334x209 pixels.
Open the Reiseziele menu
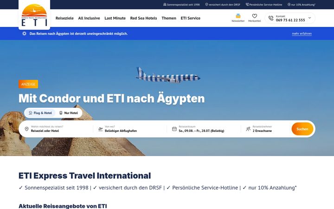pos(64,18)
